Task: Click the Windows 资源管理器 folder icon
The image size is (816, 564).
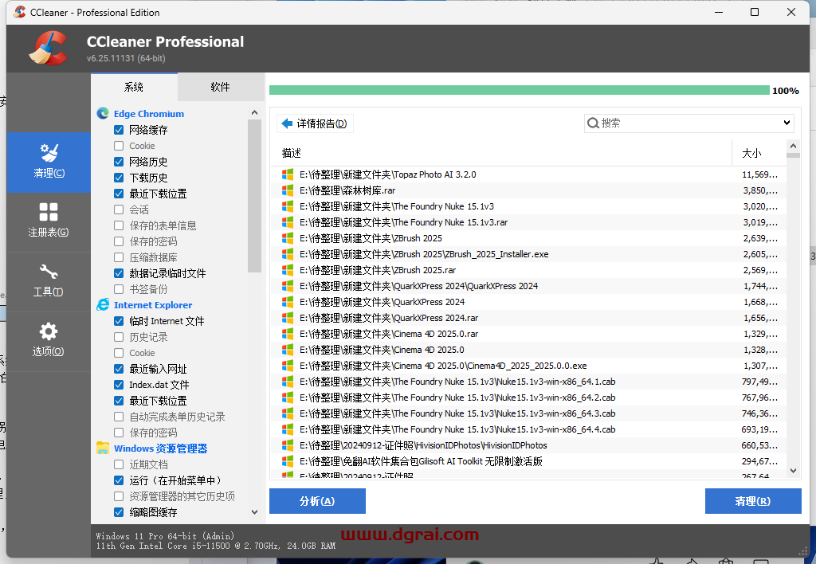Action: click(103, 448)
